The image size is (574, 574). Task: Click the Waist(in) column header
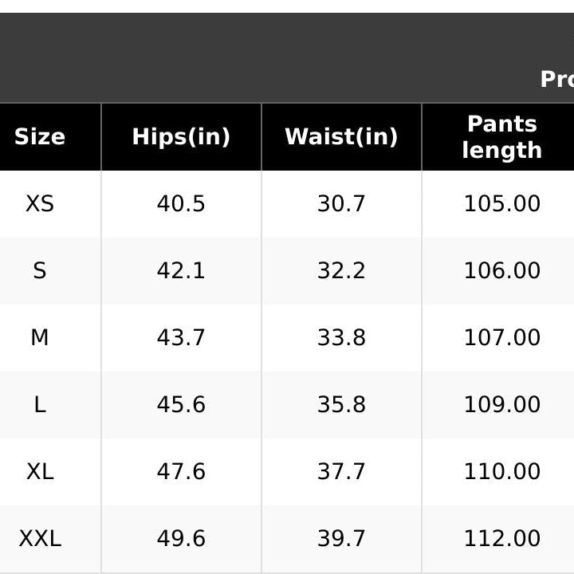(341, 137)
